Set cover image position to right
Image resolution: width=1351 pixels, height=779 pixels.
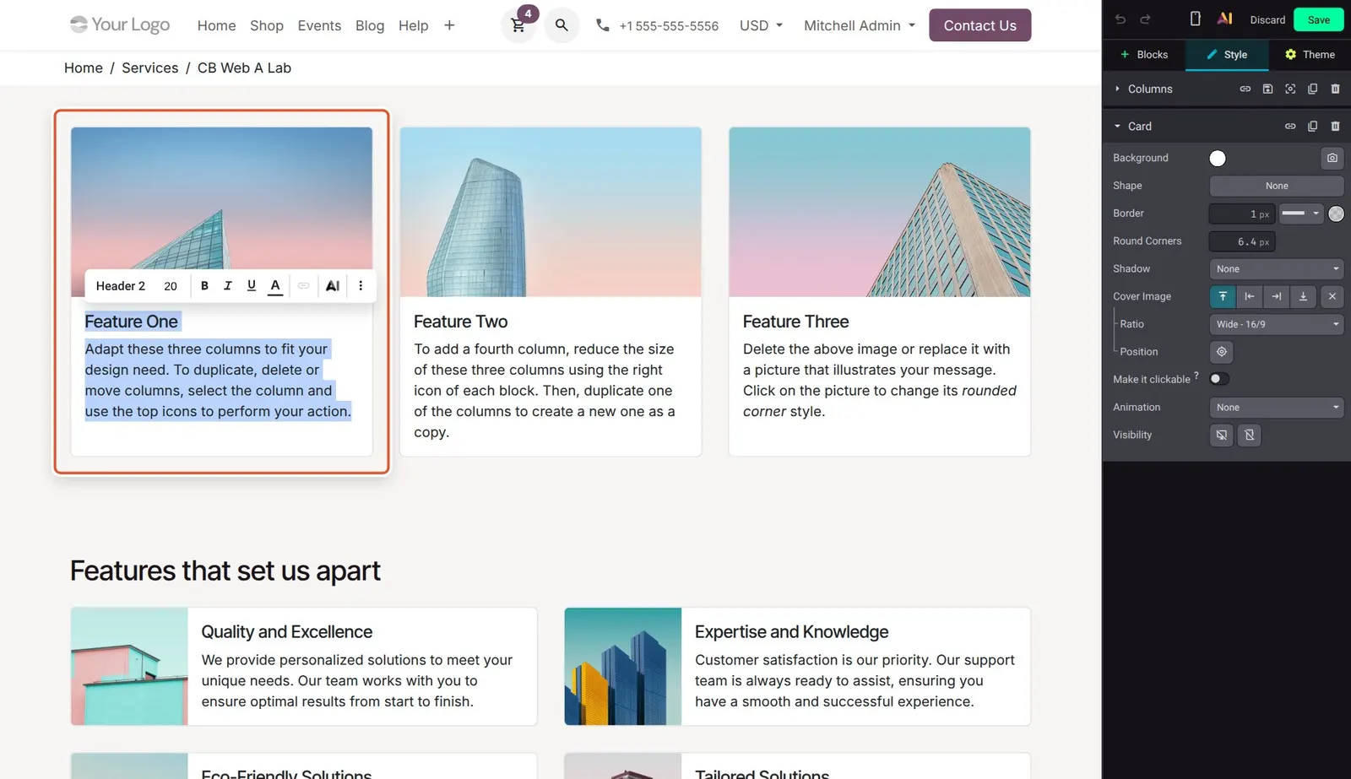1277,296
